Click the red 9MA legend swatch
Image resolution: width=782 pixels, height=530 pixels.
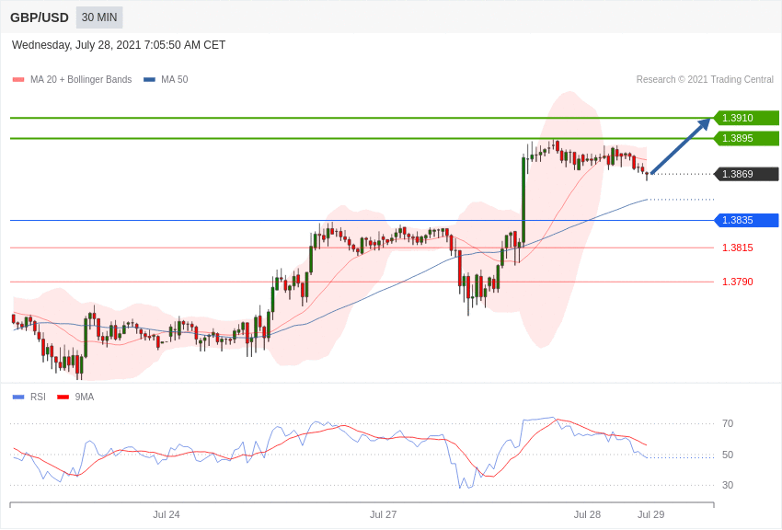click(x=63, y=397)
